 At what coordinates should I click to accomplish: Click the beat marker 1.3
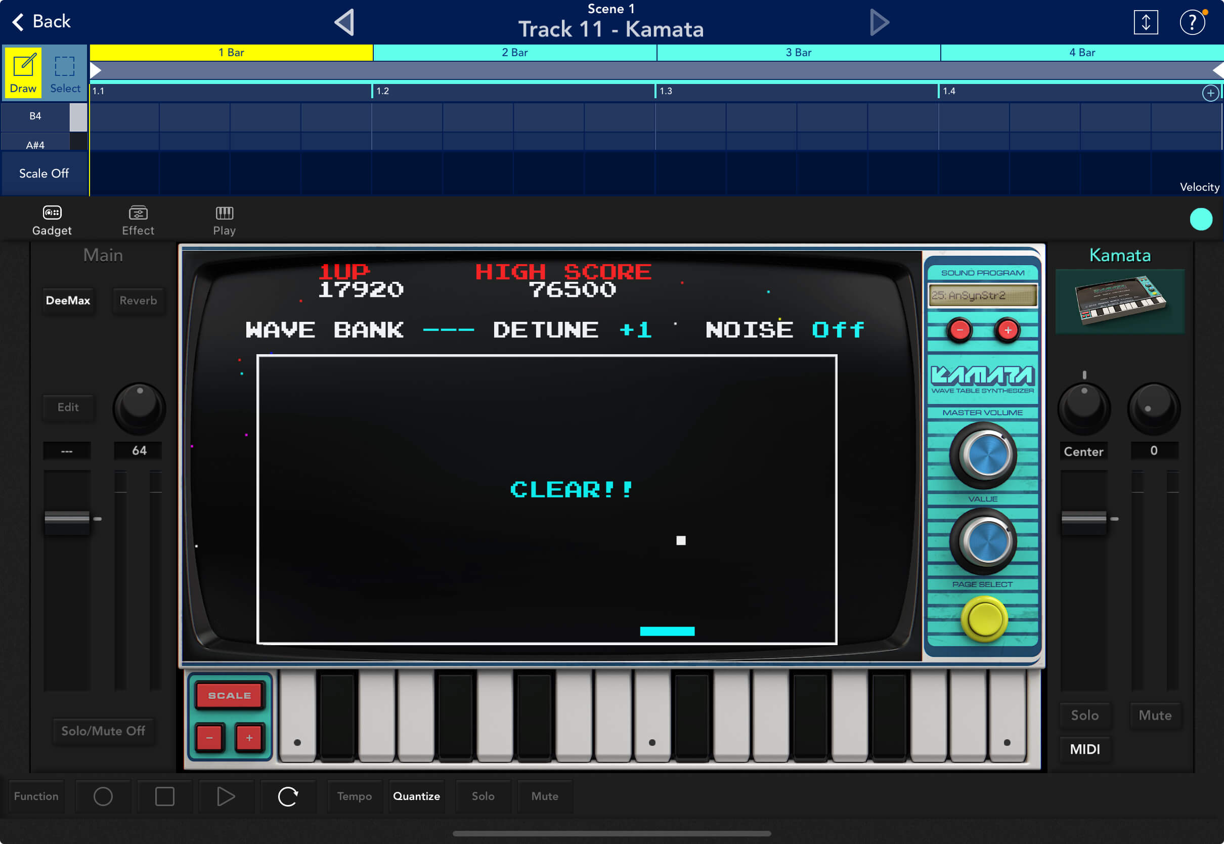pos(666,91)
